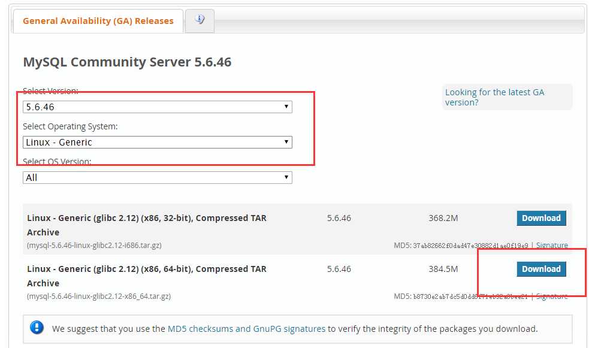Click the Select Operating System label
Screen dimensions: 589x348
pyautogui.click(x=70, y=126)
